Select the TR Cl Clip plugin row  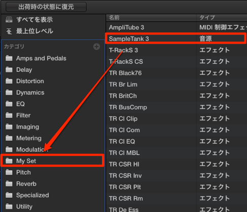[177, 118]
